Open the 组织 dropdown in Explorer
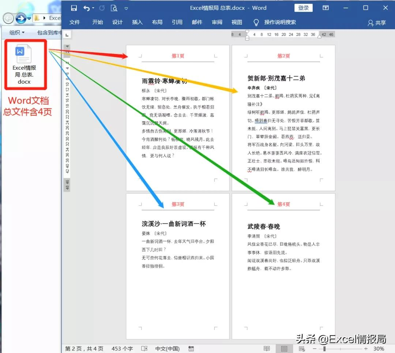 tap(17, 32)
